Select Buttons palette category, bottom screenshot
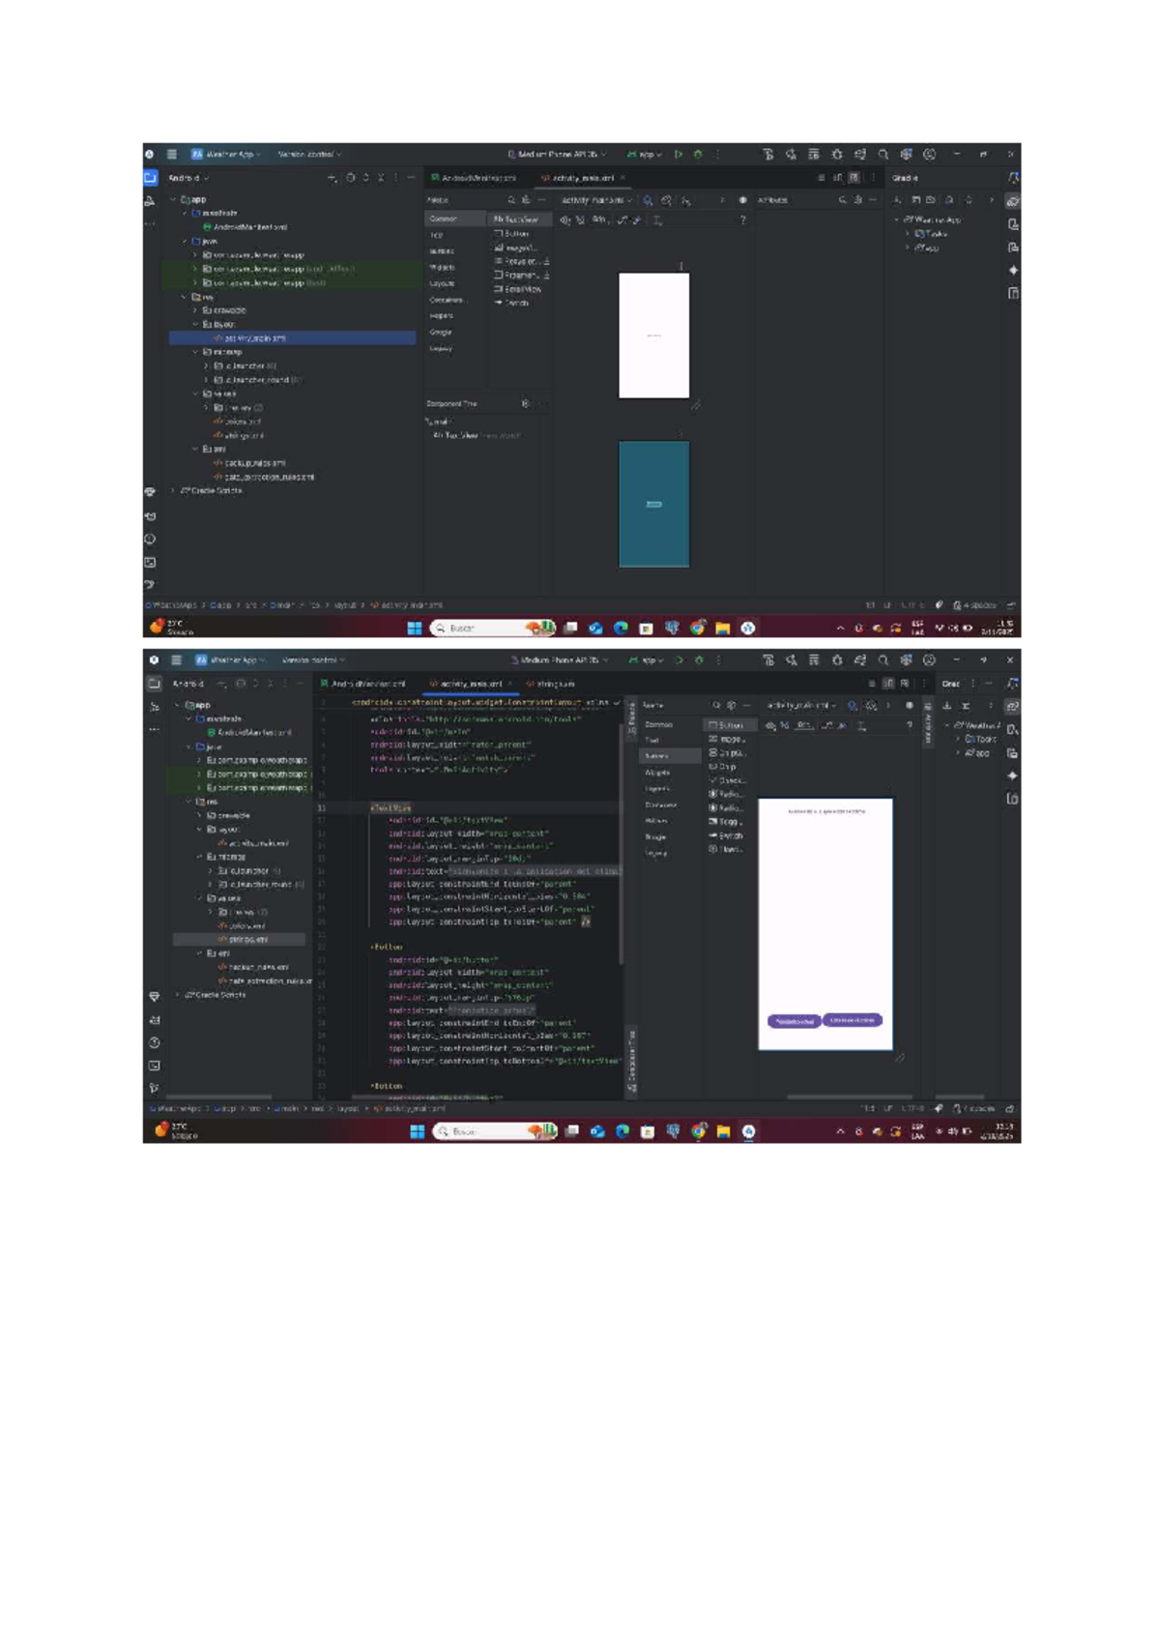 coord(671,756)
